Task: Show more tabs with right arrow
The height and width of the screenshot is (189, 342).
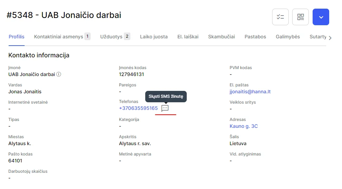Action: (x=330, y=38)
